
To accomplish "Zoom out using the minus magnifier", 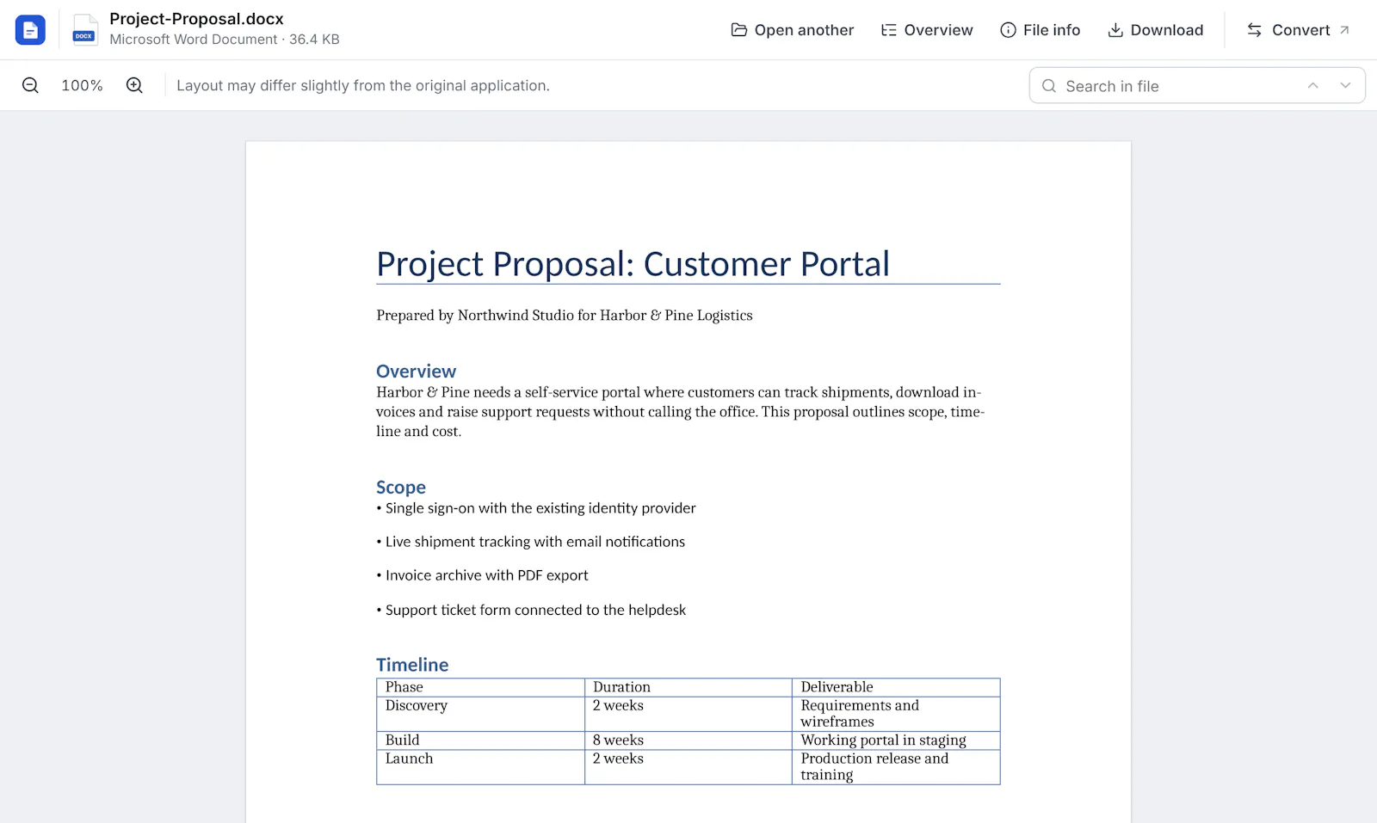I will 30,85.
